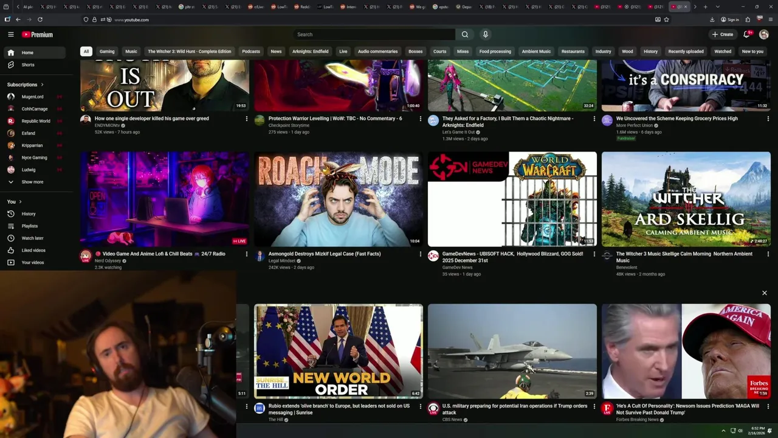Play the Roach Mode Asmongold thumbnail
The image size is (778, 438).
[x=339, y=199]
